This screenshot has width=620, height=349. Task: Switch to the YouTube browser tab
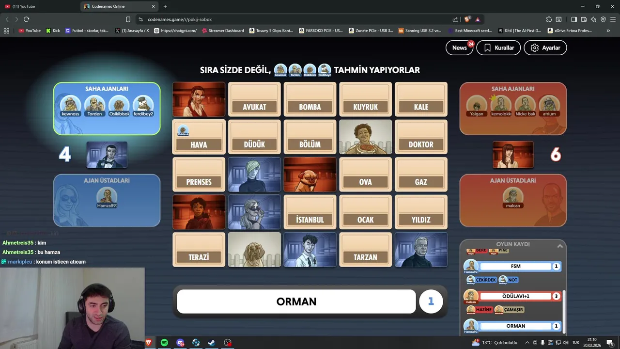pos(41,6)
